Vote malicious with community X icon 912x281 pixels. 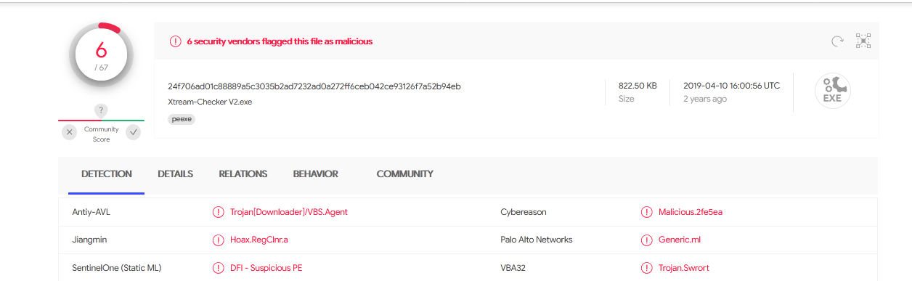[x=69, y=132]
